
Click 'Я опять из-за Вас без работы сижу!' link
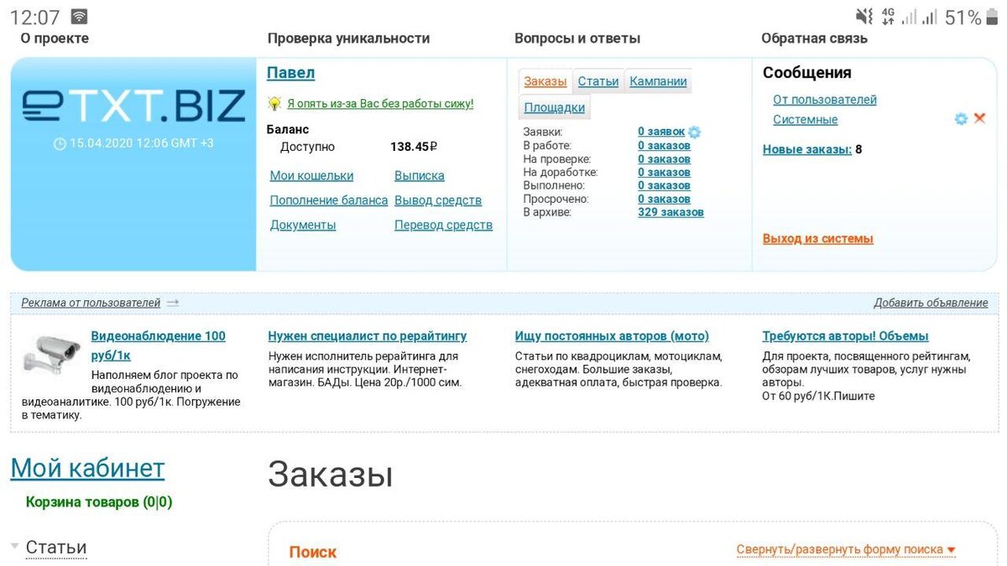coord(380,104)
